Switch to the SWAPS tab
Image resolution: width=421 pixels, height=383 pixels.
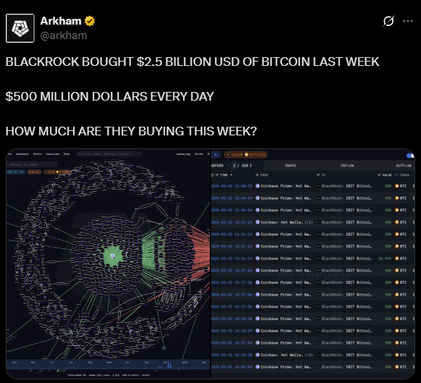click(x=290, y=166)
